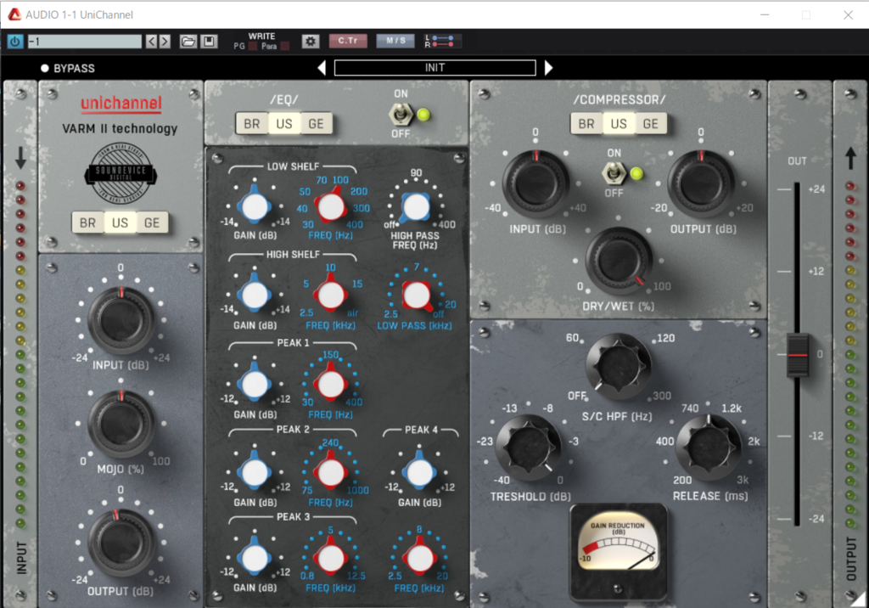Click the input direction down arrow
The width and height of the screenshot is (869, 608).
(x=20, y=158)
